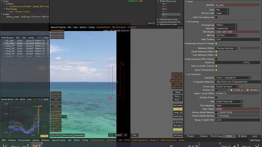Click the +1 frame step control
Viewport: 262px width, 147px height.
coord(236,146)
